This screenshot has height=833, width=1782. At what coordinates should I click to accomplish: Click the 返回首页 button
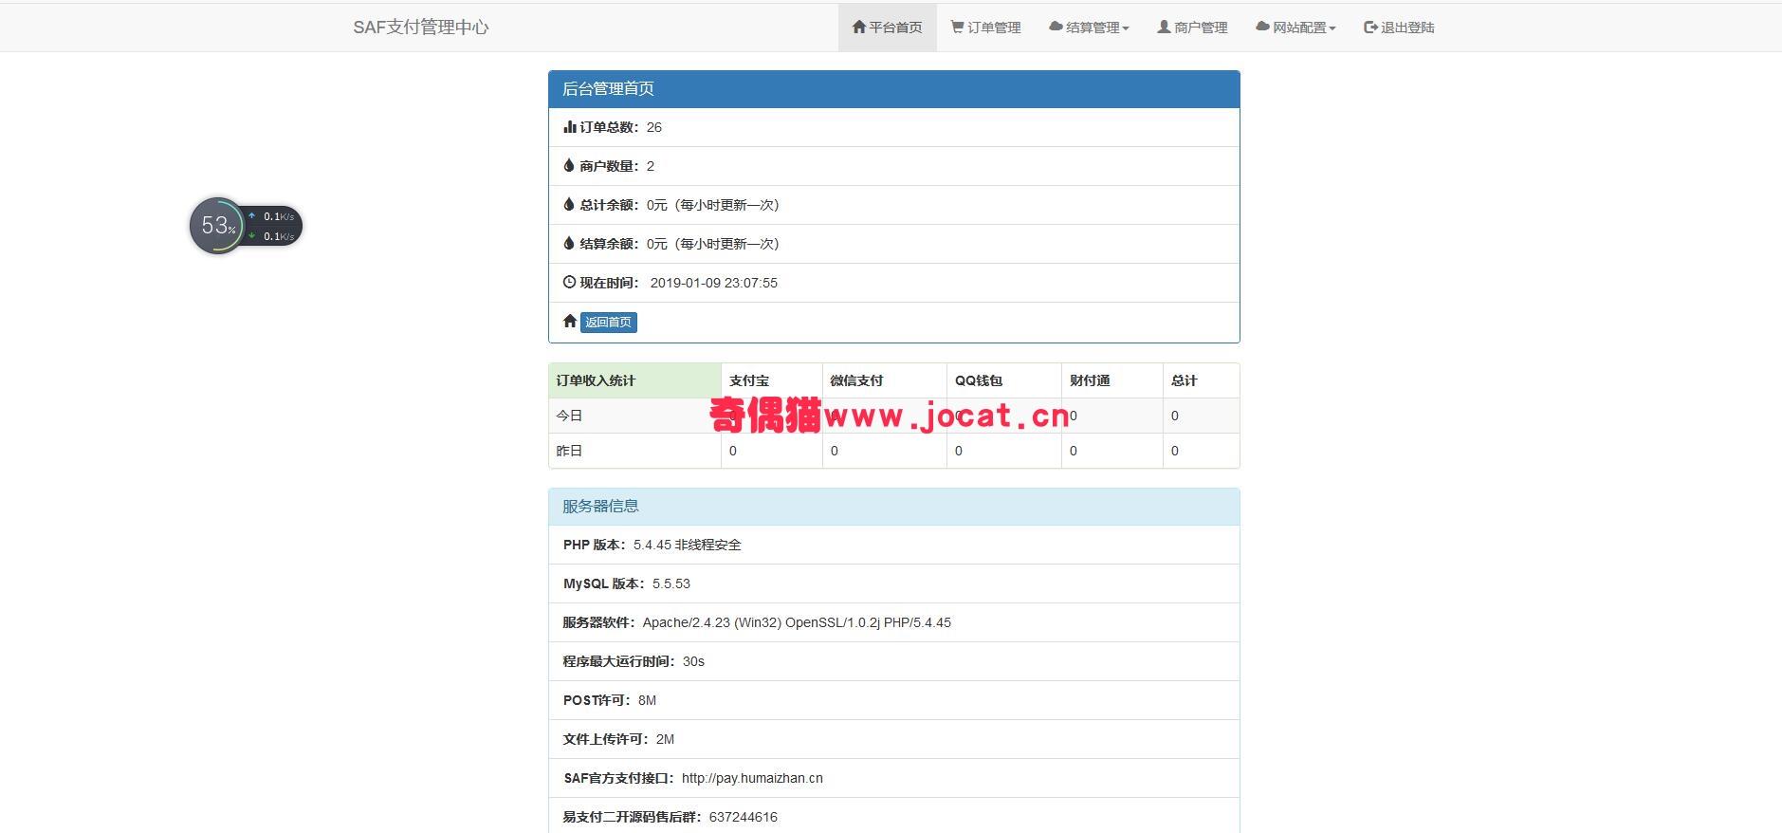[x=608, y=323]
